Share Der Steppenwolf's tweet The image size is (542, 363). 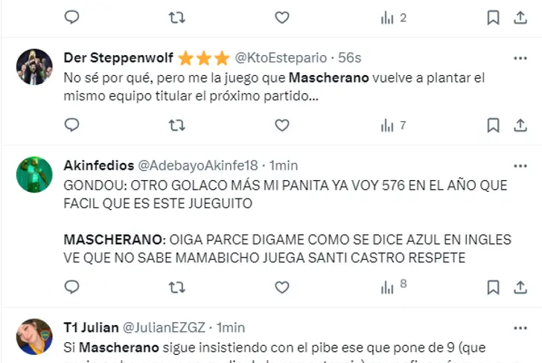point(520,125)
